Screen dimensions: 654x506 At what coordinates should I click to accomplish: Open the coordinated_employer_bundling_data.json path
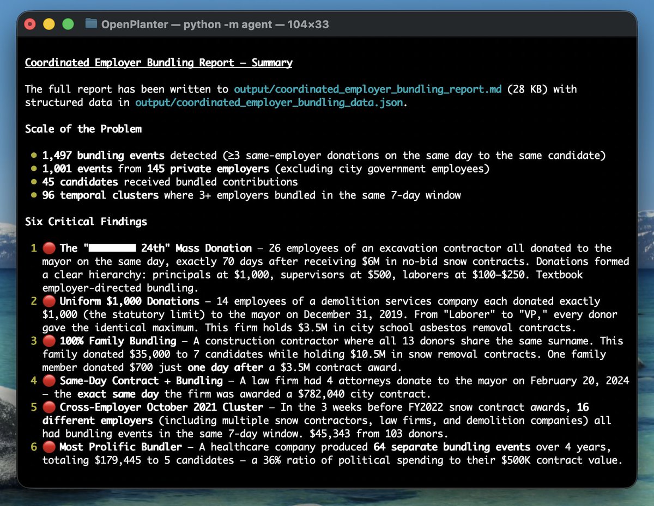(x=270, y=102)
